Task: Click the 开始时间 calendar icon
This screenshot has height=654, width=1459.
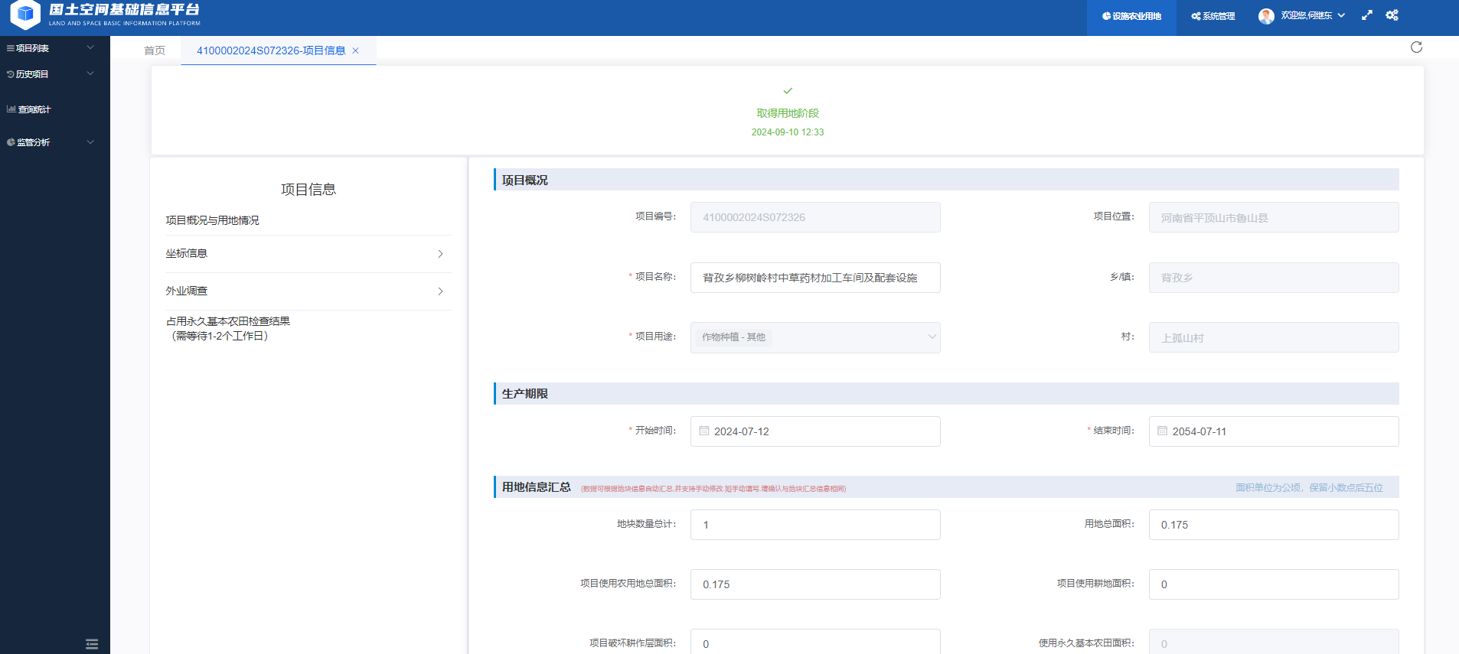Action: pyautogui.click(x=704, y=431)
